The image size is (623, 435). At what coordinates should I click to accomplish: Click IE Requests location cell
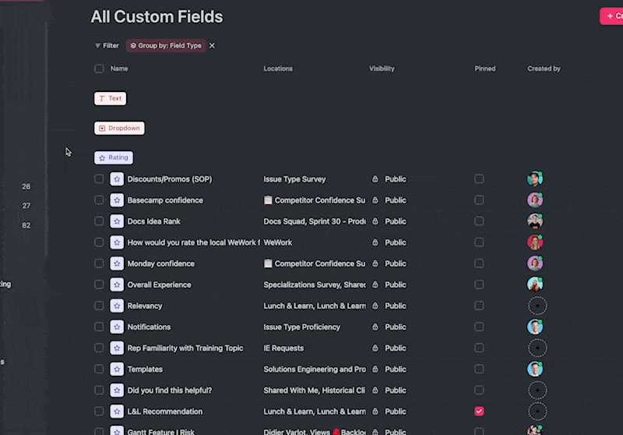point(283,348)
